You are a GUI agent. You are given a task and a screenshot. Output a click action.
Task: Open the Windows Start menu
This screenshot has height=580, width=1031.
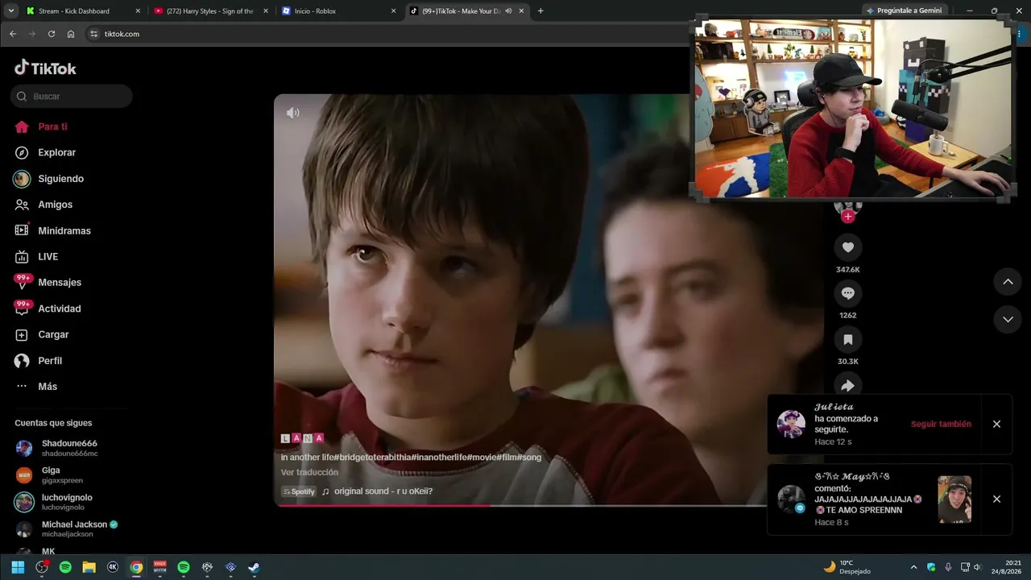tap(18, 567)
